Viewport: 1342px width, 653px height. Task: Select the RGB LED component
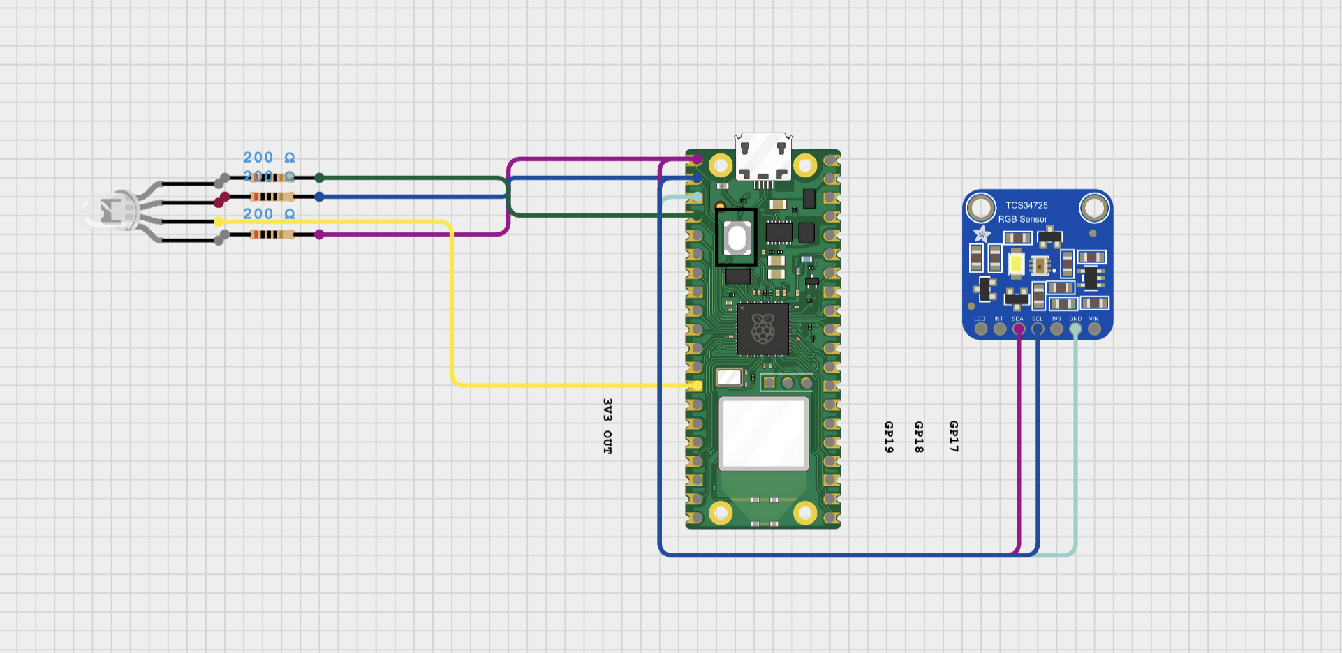pyautogui.click(x=110, y=211)
